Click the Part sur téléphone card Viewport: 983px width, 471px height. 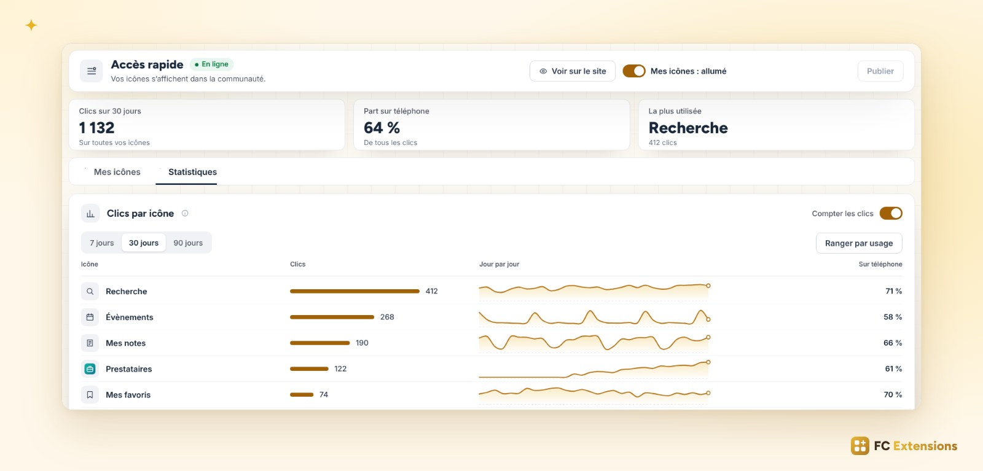point(491,125)
